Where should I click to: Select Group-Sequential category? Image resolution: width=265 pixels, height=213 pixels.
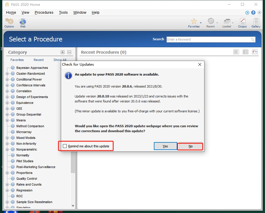29,114
